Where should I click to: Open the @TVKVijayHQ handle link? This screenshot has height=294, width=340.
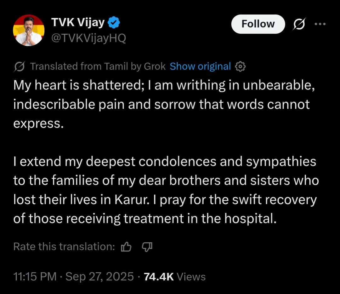tap(88, 38)
